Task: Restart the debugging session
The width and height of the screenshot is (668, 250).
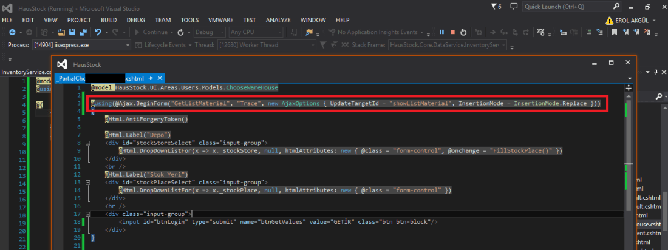Action: click(x=463, y=32)
